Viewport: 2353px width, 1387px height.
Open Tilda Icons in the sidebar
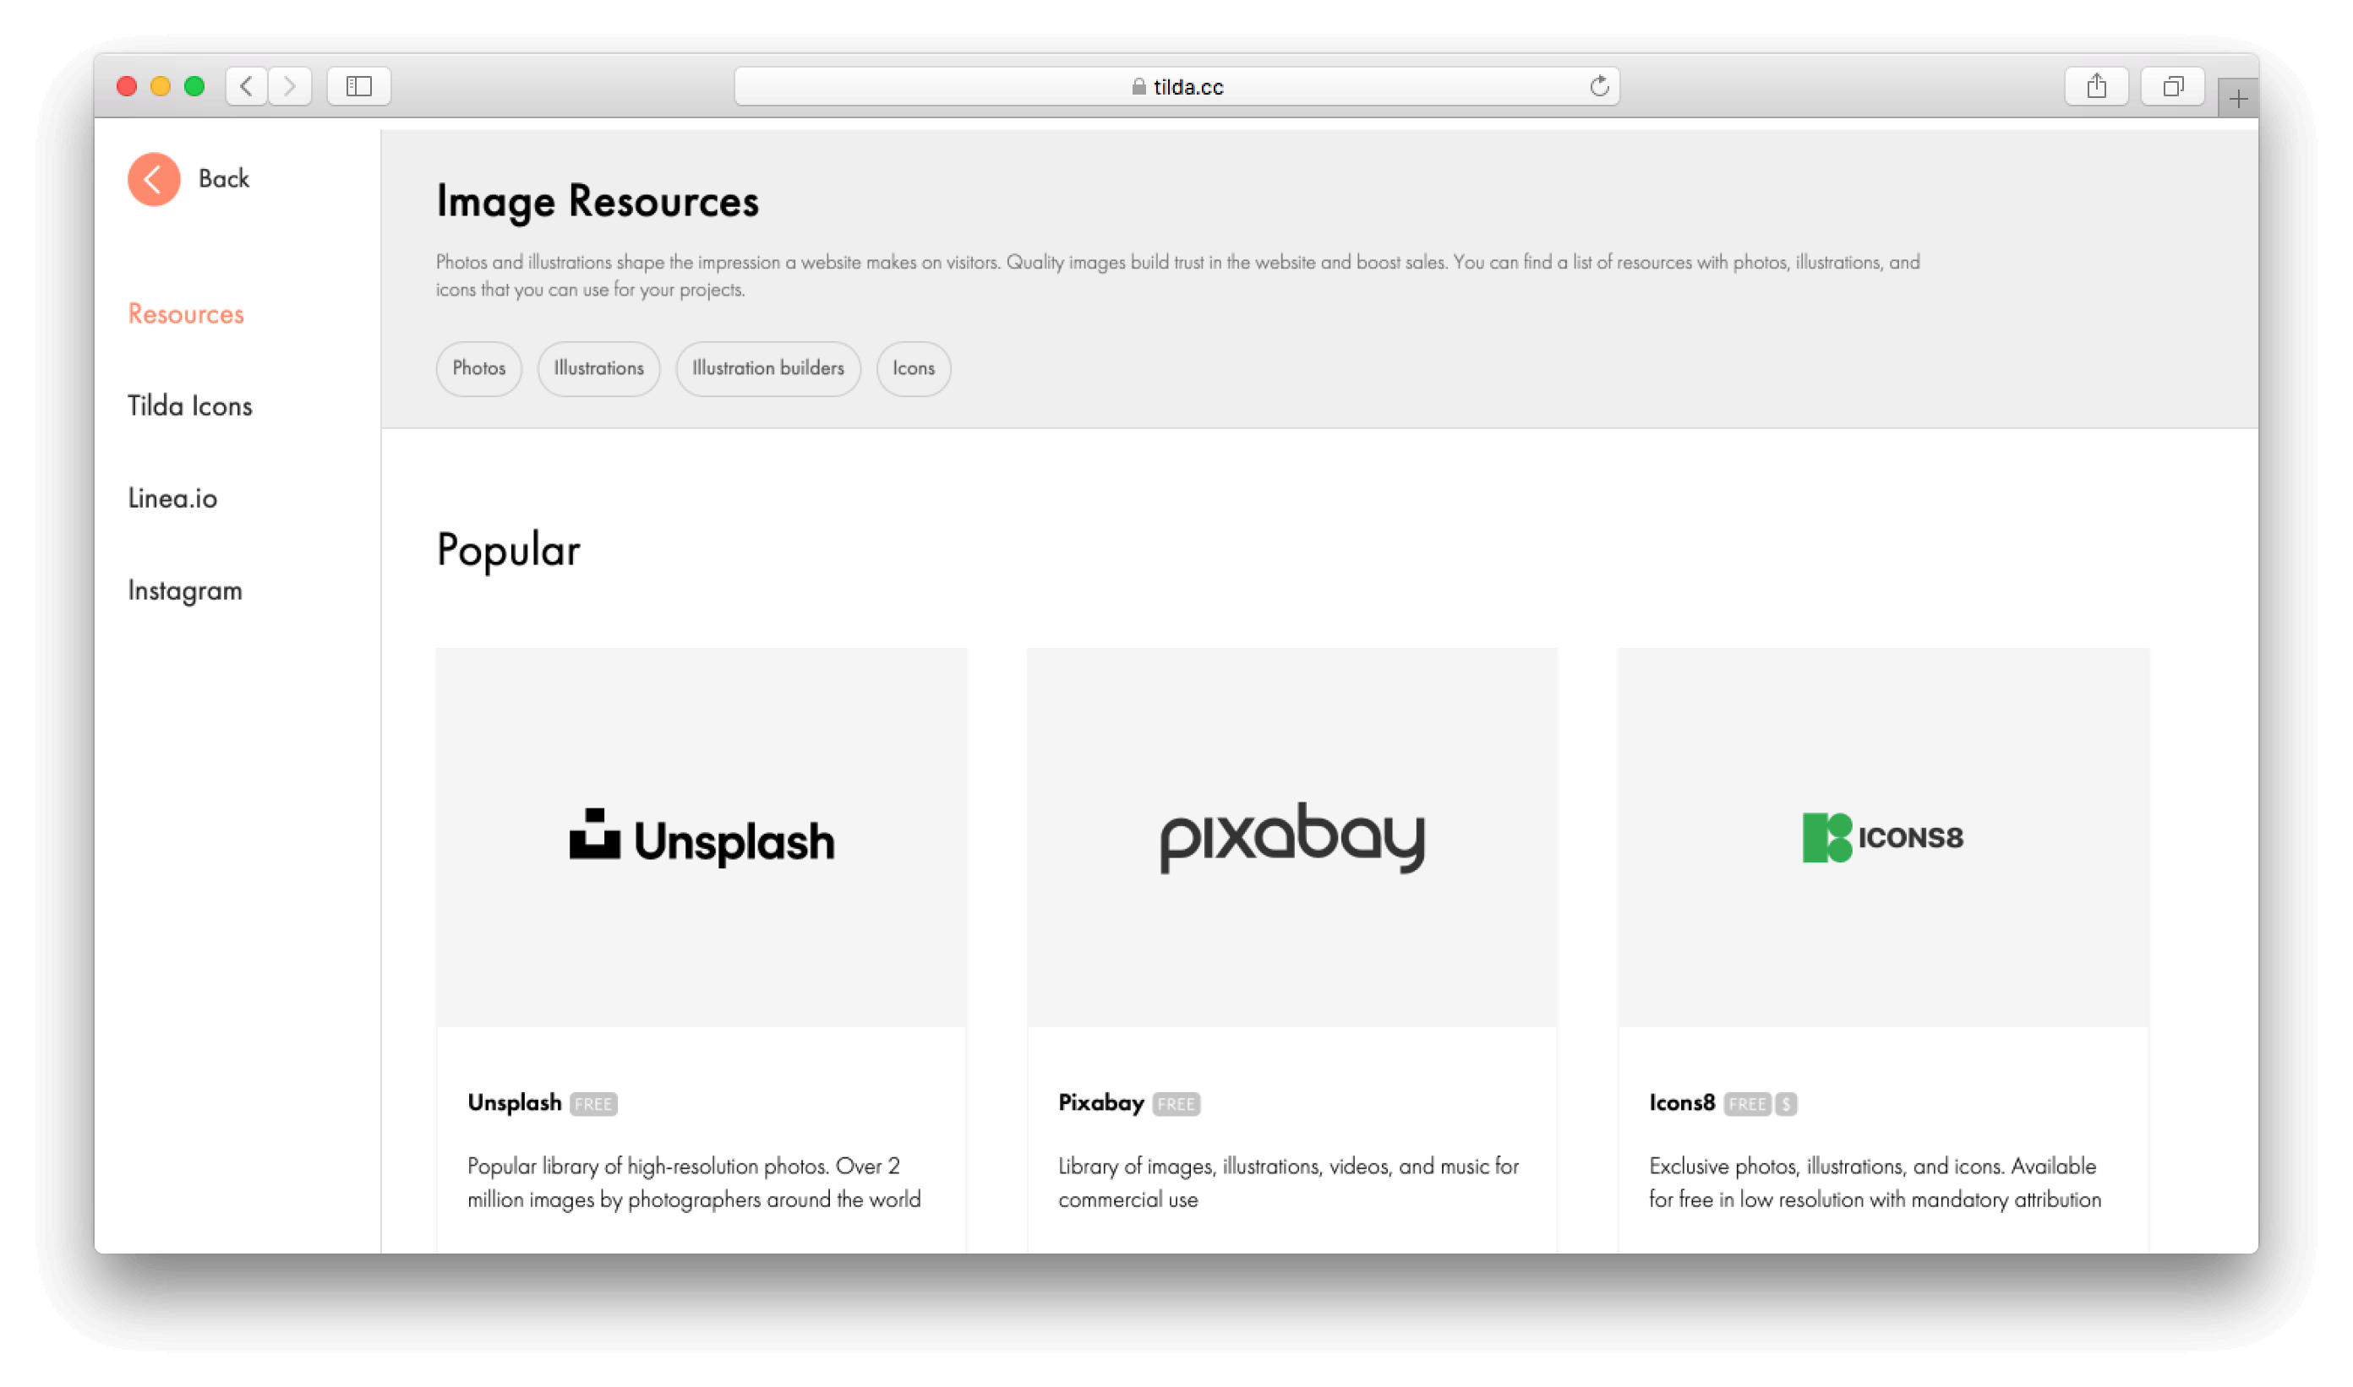[190, 405]
